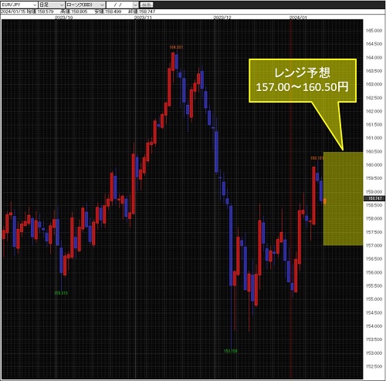The image size is (386, 381).
Task: Click the 160.181 recent high label
Action: coord(317,158)
